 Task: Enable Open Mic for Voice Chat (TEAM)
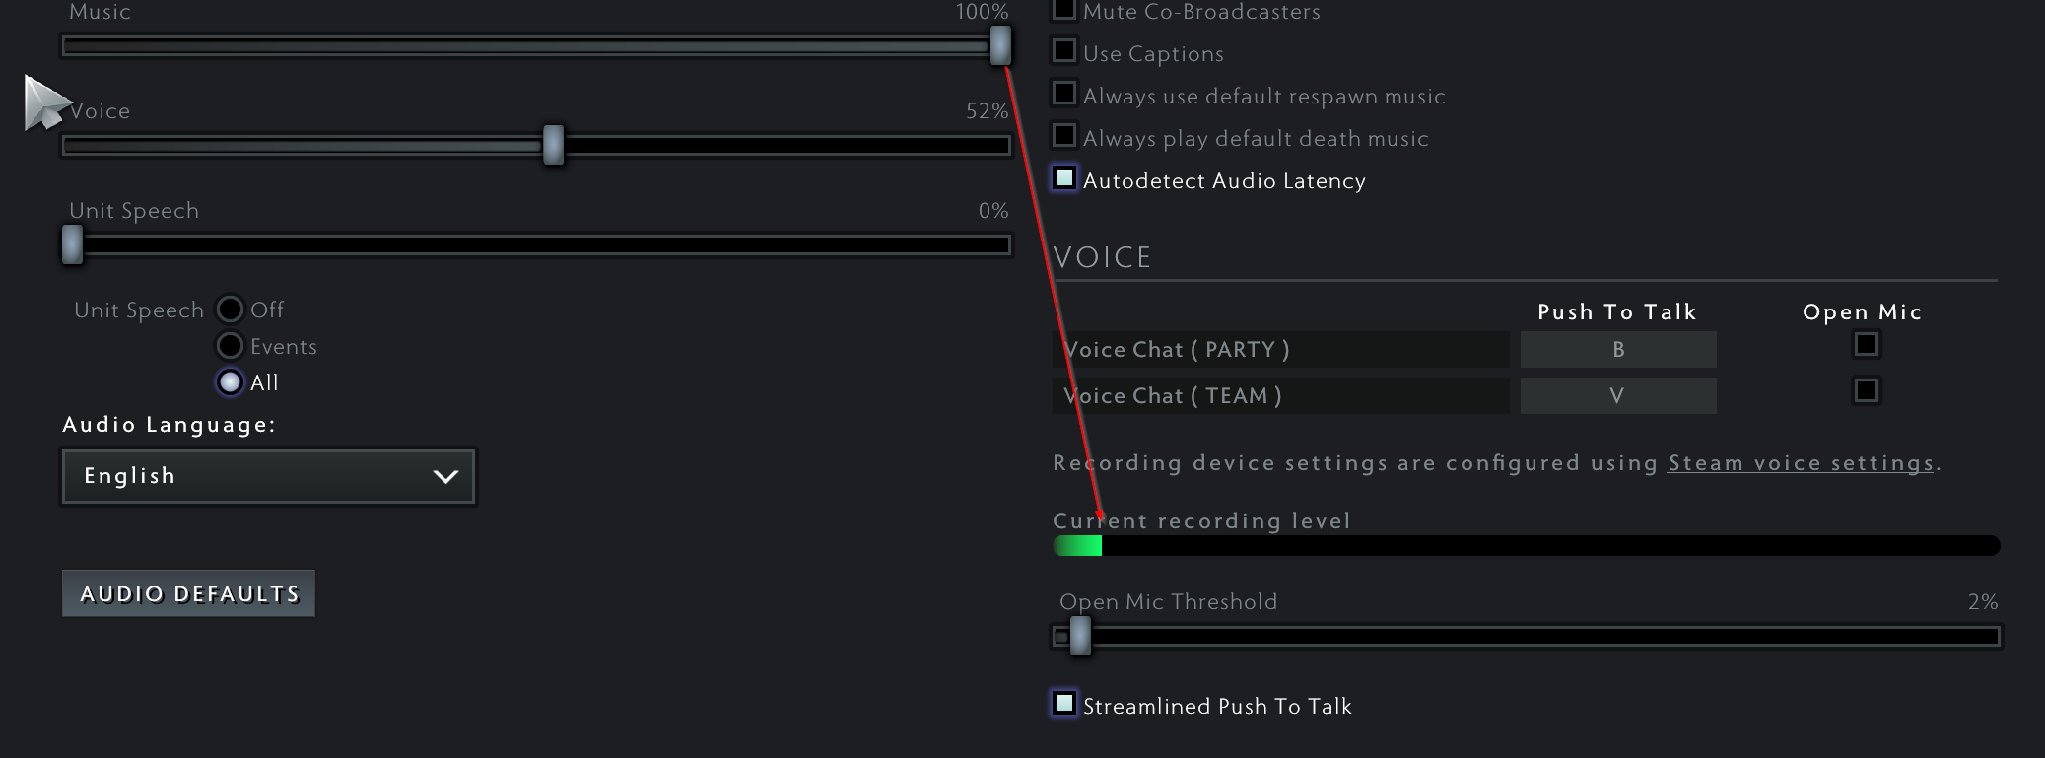tap(1868, 390)
